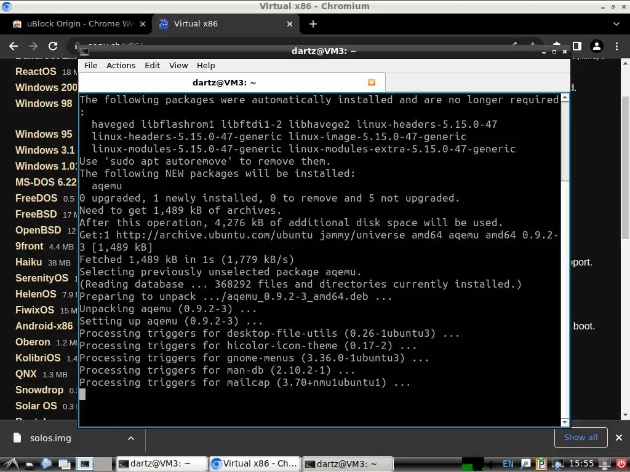The height and width of the screenshot is (472, 630).
Task: Click show desktop windows icon in taskbar
Action: [65, 465]
